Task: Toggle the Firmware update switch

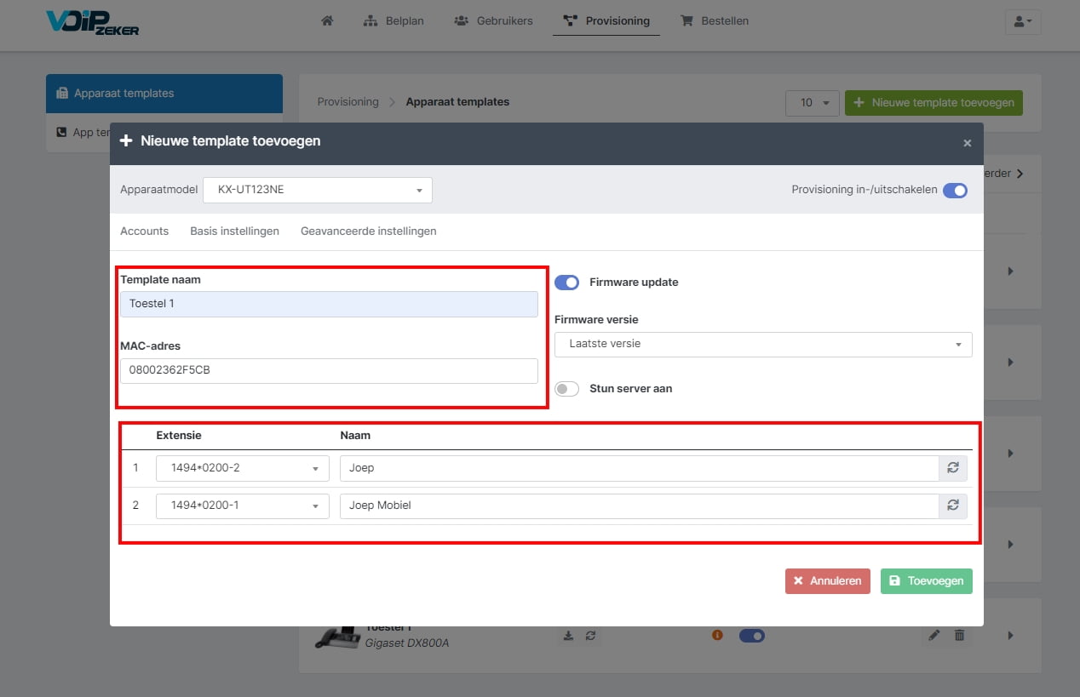Action: tap(566, 283)
